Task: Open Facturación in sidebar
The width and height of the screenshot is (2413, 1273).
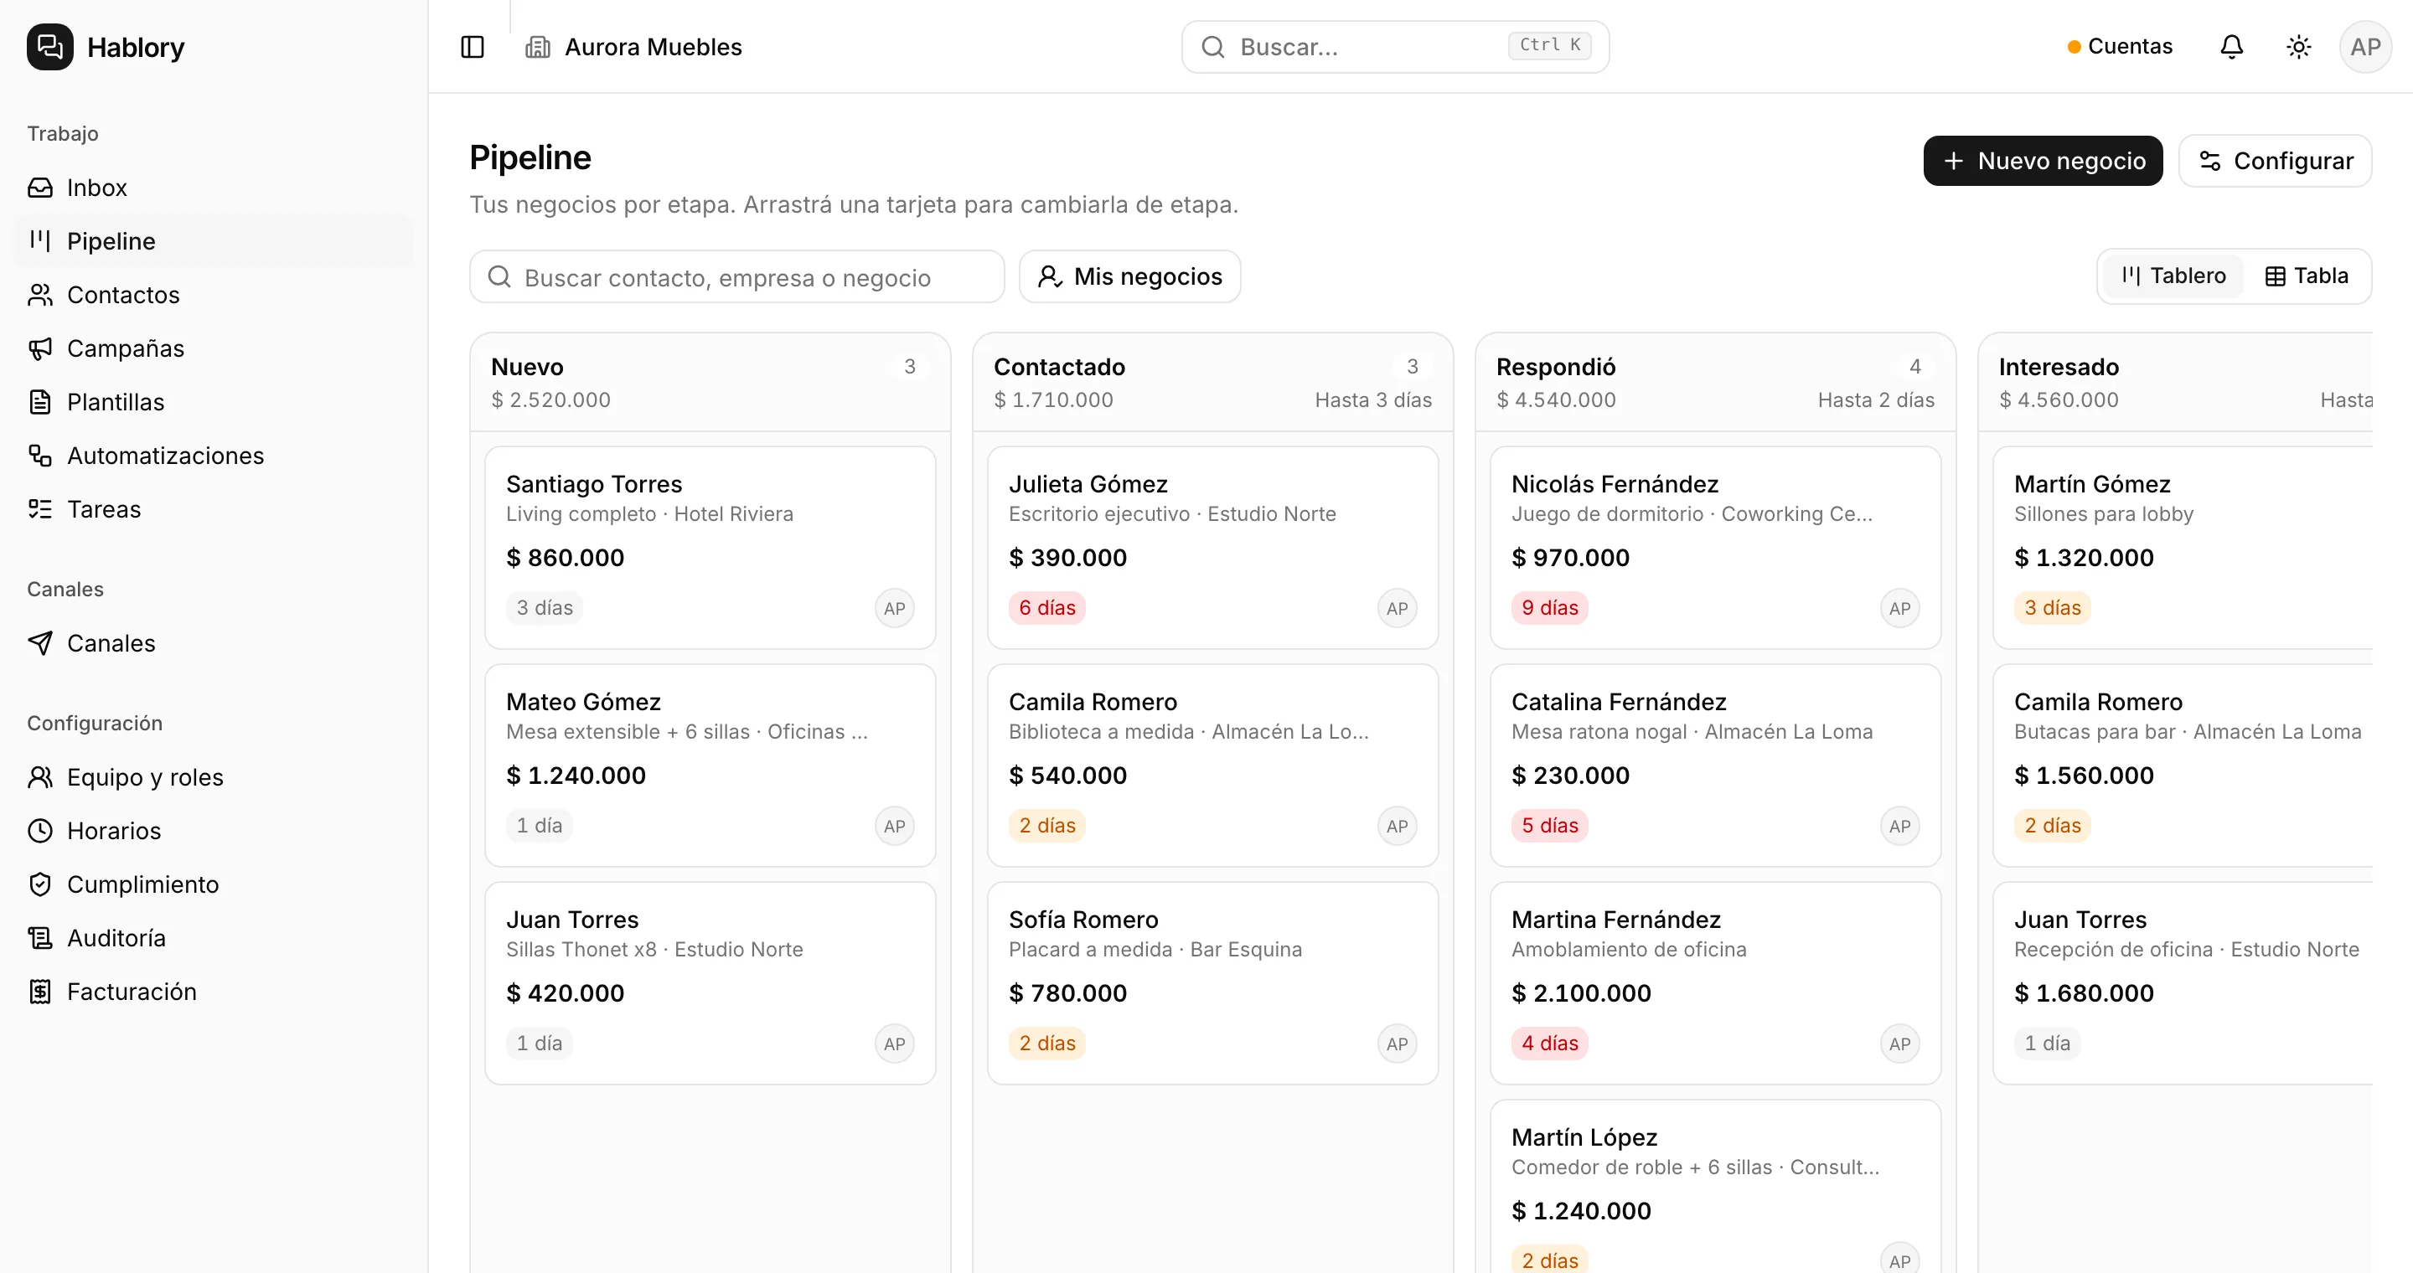Action: pos(214,992)
